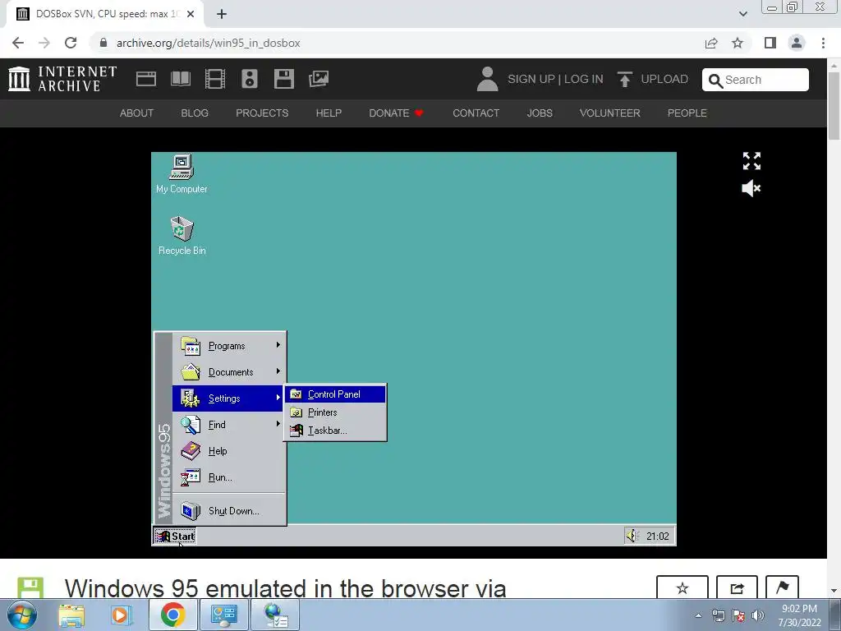841x631 pixels.
Task: Open the HELP link in site navigation
Action: [x=329, y=113]
